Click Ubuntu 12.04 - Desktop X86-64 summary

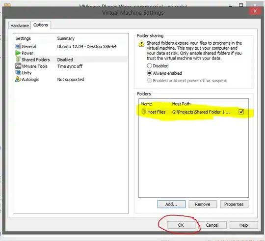tap(87, 46)
